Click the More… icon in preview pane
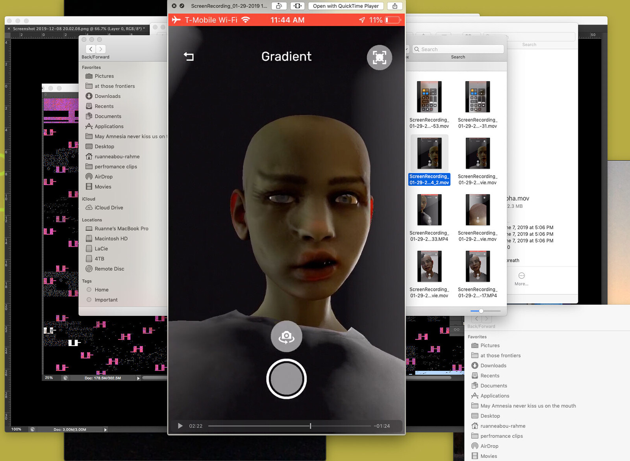 click(x=521, y=276)
